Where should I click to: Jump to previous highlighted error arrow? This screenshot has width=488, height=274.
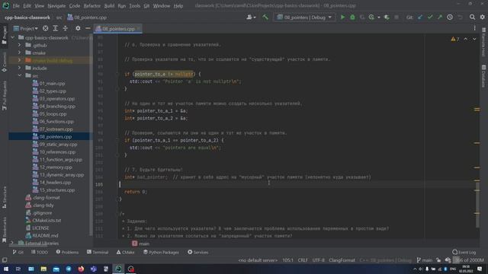tap(466, 39)
